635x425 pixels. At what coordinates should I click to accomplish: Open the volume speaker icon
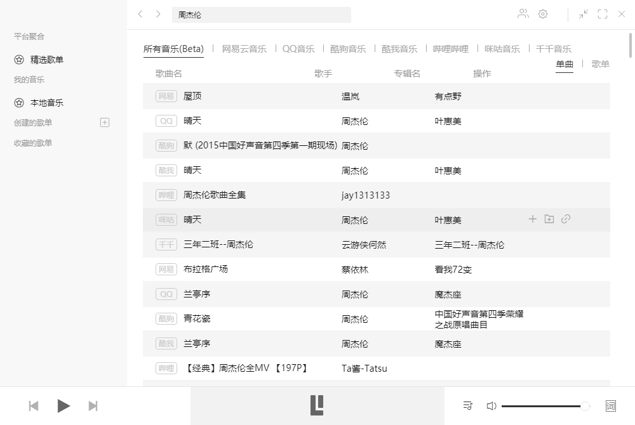pos(491,405)
